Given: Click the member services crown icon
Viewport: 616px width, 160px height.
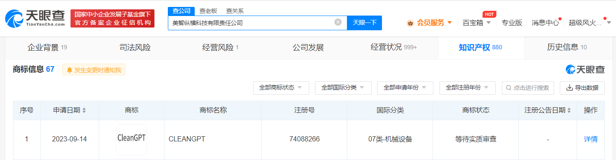Looking at the screenshot, I should point(411,23).
